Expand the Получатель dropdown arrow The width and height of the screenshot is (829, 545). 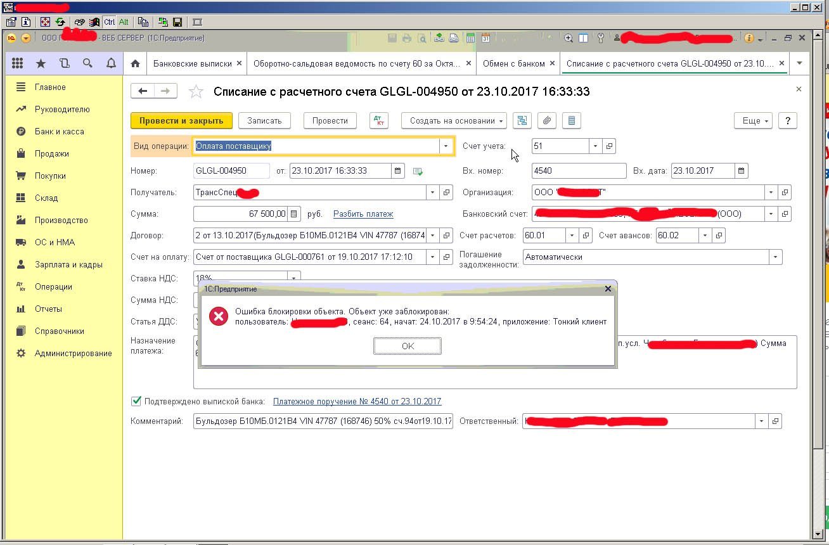(x=433, y=192)
